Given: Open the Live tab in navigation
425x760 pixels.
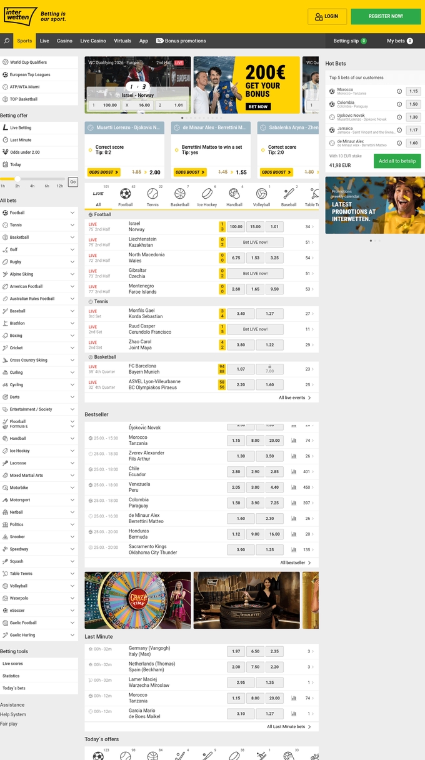Looking at the screenshot, I should coord(44,41).
